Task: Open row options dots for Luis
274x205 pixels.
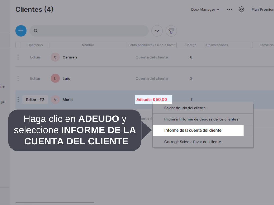Action: coord(18,78)
